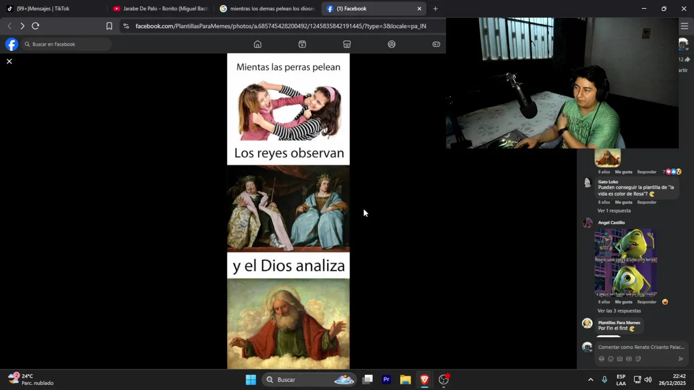Open Gato Loko's profile name
Viewport: 694px width, 390px height.
608,182
